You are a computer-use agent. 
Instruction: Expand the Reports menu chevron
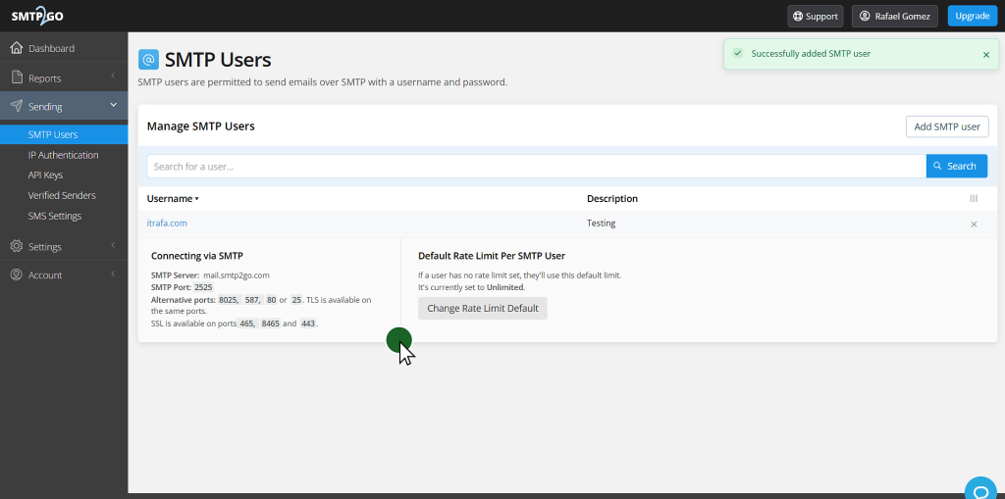113,76
